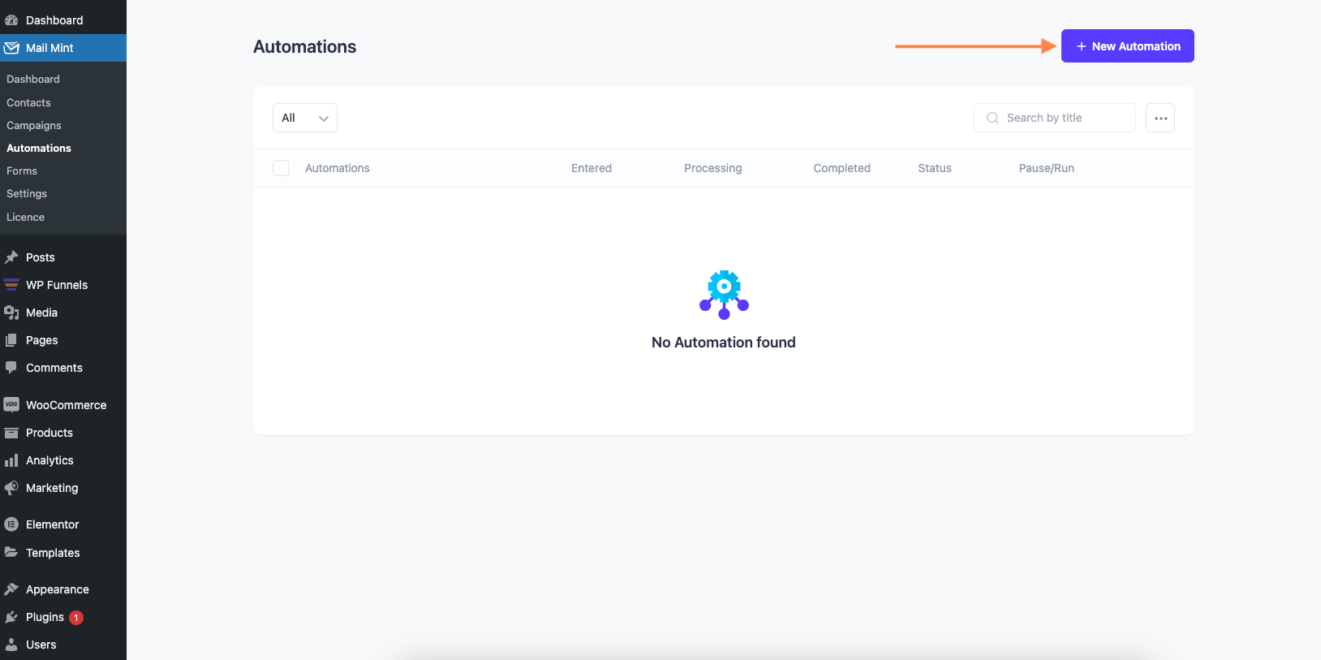
Task: Open the Marketing menu label
Action: [x=52, y=488]
